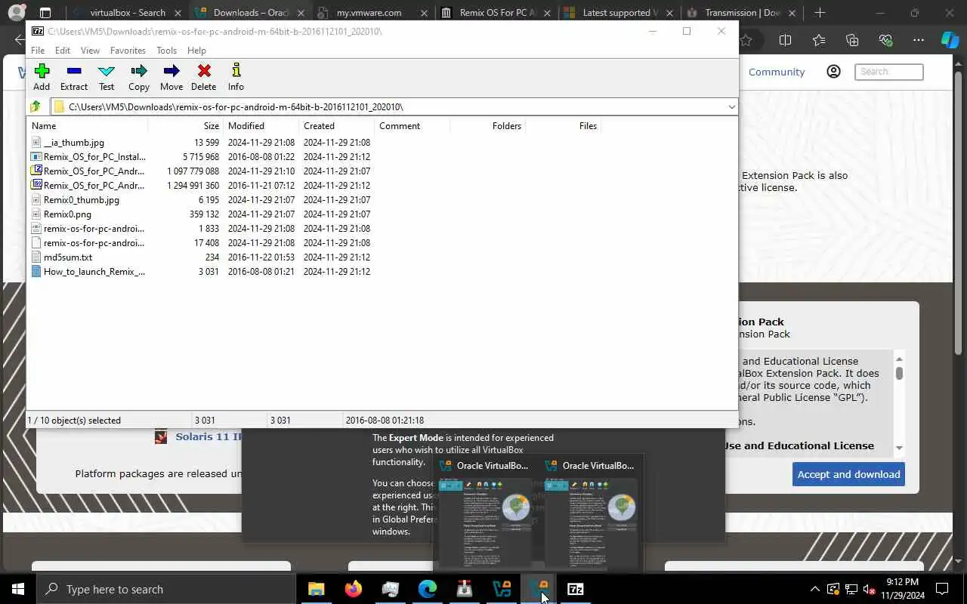Open the File menu
The image size is (967, 604).
tap(38, 51)
